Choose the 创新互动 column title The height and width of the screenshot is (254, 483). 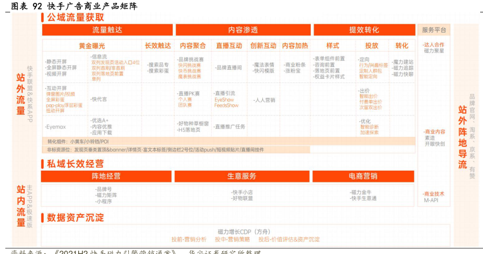click(263, 46)
